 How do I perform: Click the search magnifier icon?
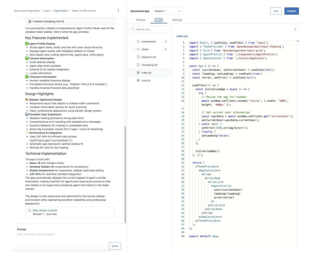133,29
